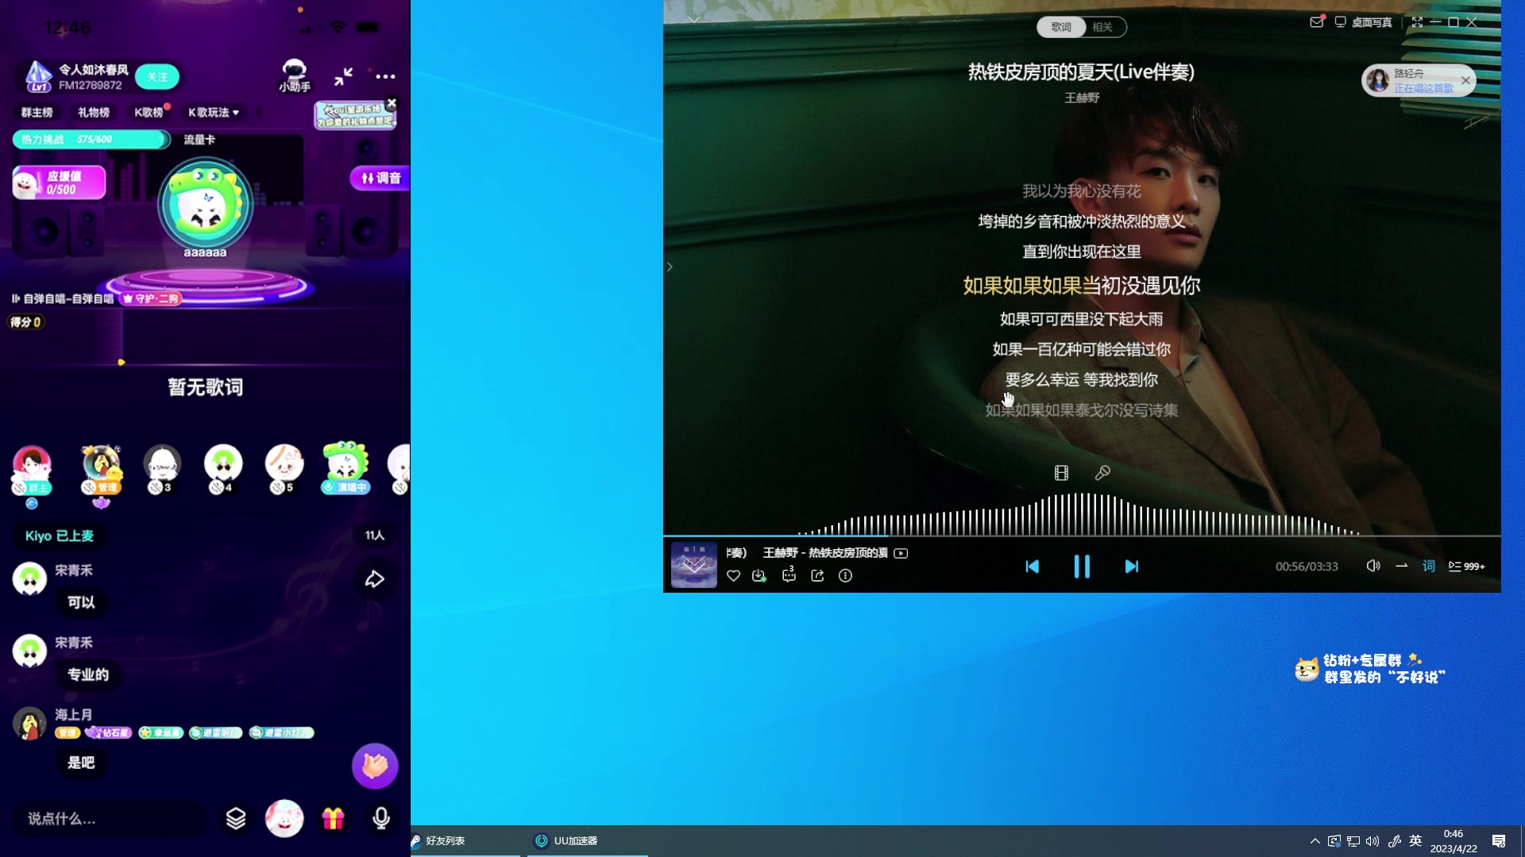Send the clapping hands reaction
Viewport: 1525px width, 857px height.
(x=374, y=766)
